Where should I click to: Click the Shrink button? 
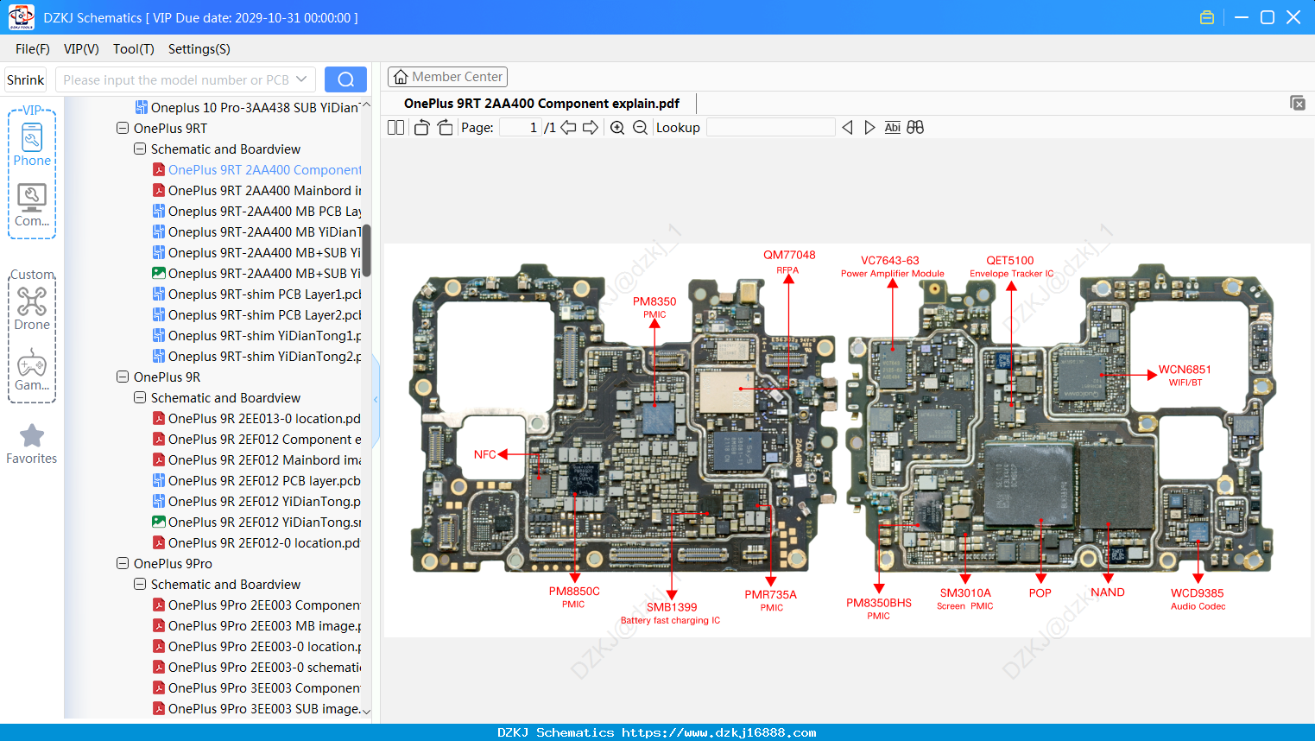coord(26,79)
